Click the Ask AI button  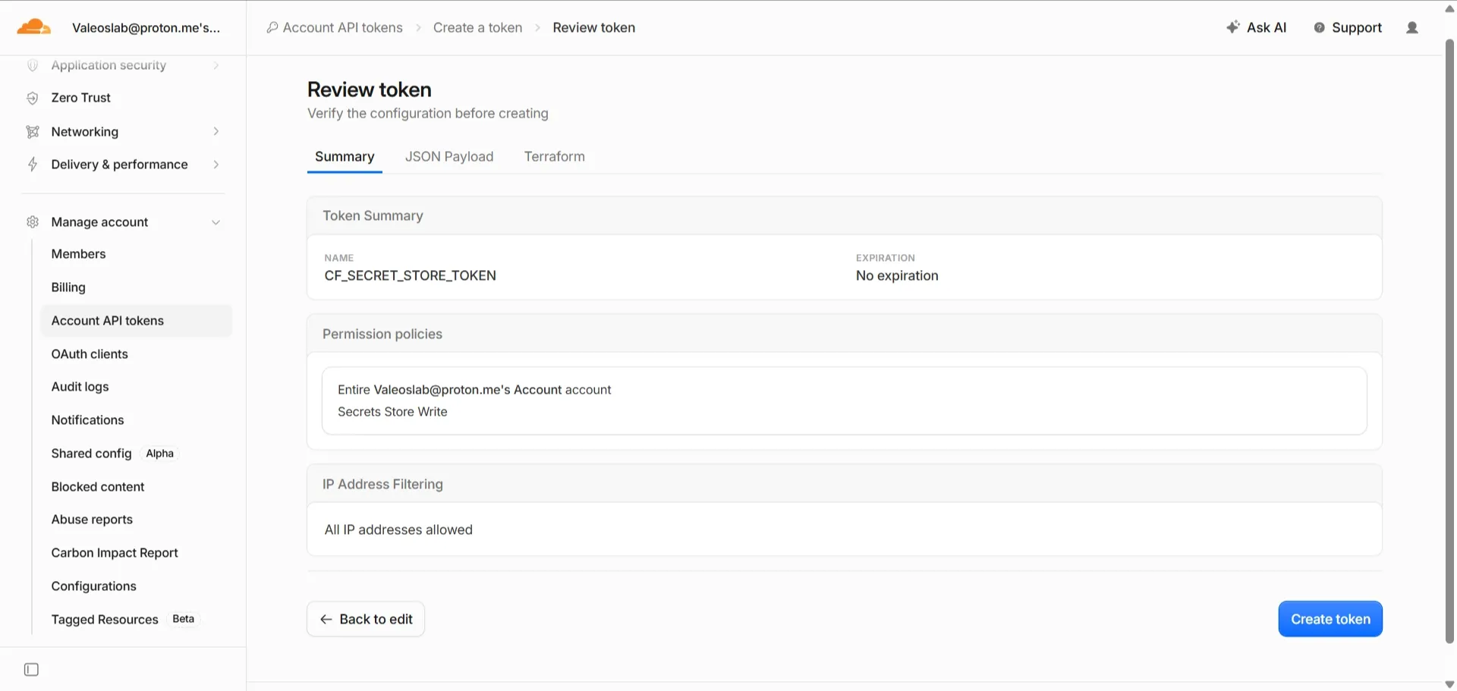point(1257,28)
